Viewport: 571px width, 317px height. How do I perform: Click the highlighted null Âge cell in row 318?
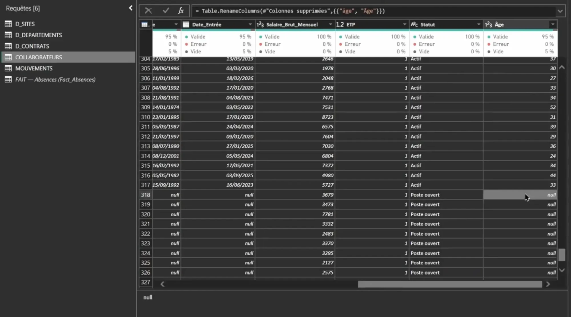coord(520,195)
